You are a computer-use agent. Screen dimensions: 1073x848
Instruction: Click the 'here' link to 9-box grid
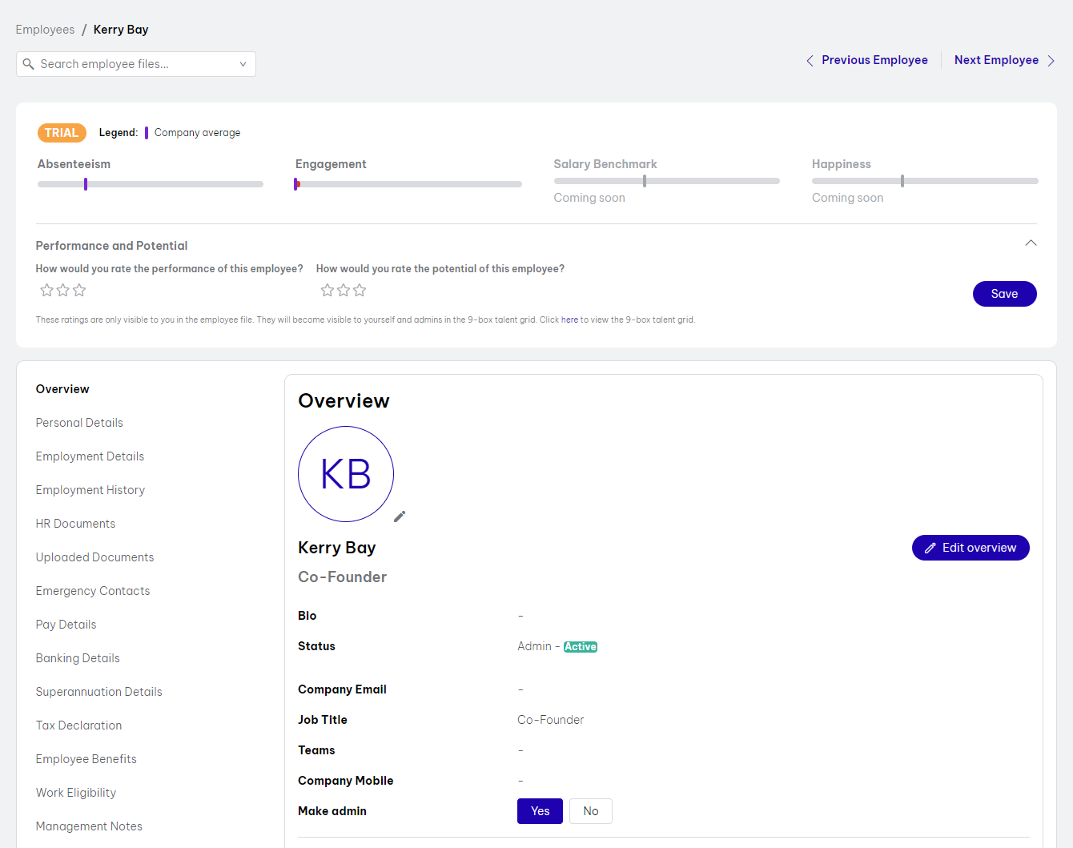pos(569,320)
